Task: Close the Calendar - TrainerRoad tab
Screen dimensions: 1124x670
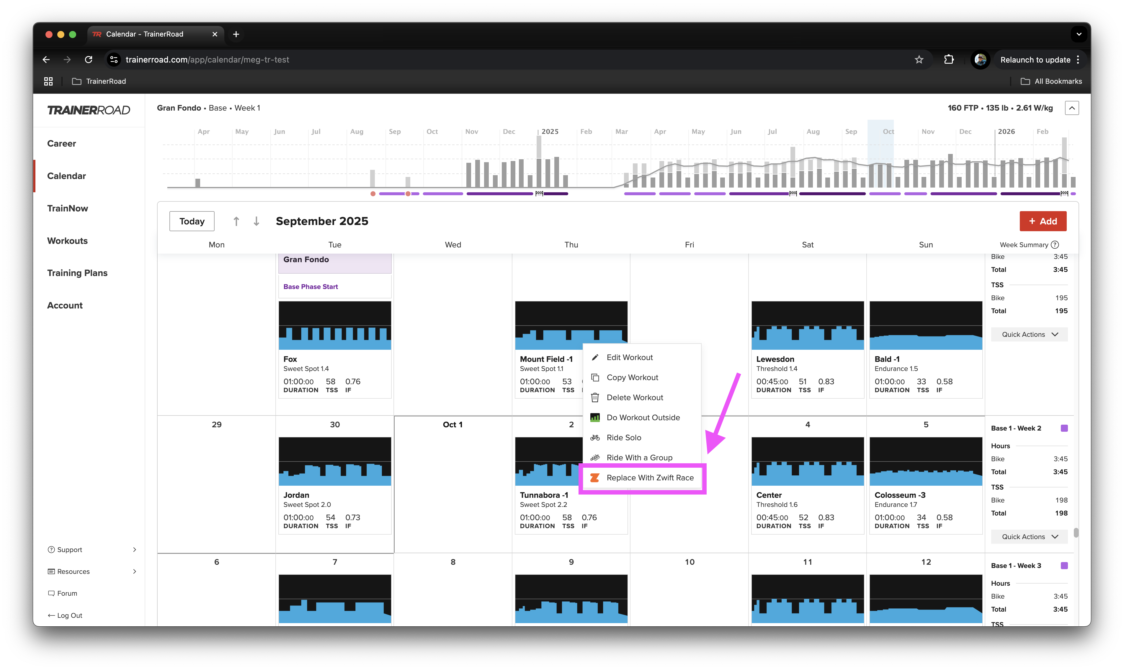Action: pyautogui.click(x=215, y=34)
